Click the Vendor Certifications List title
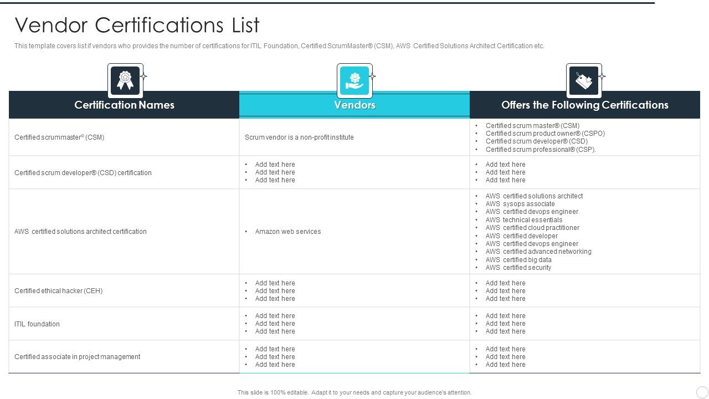This screenshot has width=709, height=399. (137, 25)
